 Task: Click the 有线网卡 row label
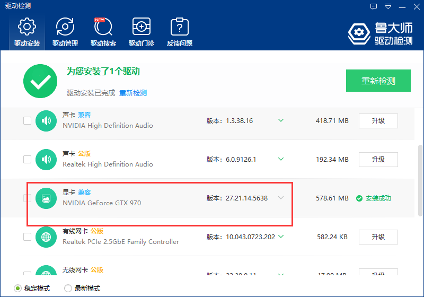tap(75, 231)
